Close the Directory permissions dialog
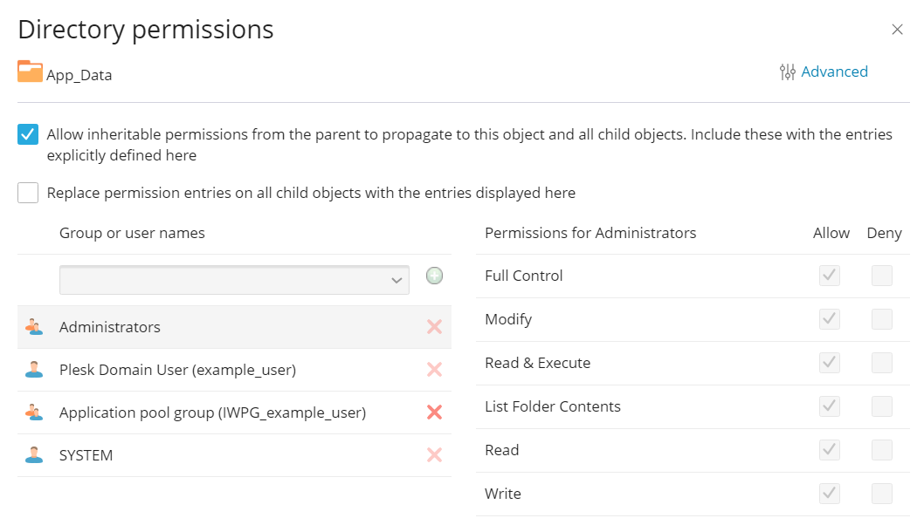 898,29
